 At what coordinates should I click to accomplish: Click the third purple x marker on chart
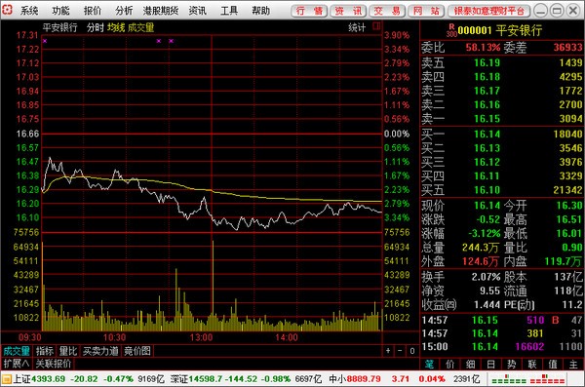pos(171,41)
